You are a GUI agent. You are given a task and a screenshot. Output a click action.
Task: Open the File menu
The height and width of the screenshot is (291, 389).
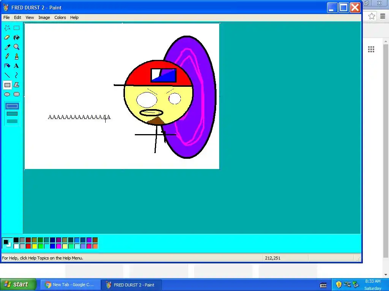pyautogui.click(x=6, y=17)
